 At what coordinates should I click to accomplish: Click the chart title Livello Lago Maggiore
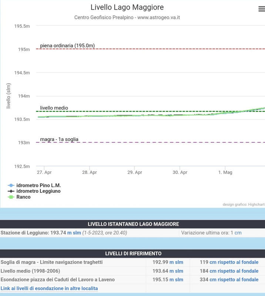click(127, 7)
